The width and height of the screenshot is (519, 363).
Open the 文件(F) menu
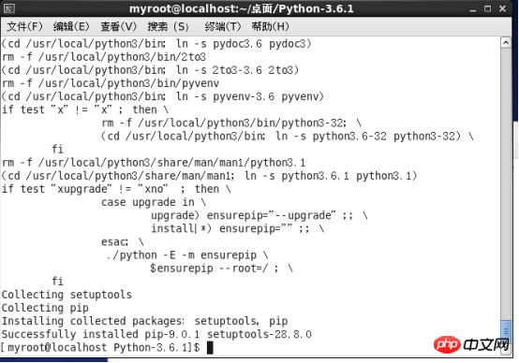click(x=24, y=26)
